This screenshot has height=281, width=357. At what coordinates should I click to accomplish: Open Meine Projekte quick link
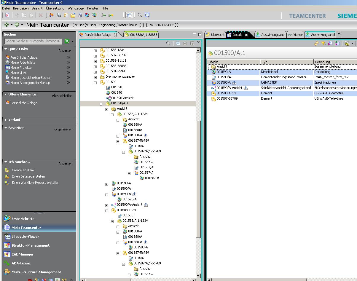(x=21, y=68)
